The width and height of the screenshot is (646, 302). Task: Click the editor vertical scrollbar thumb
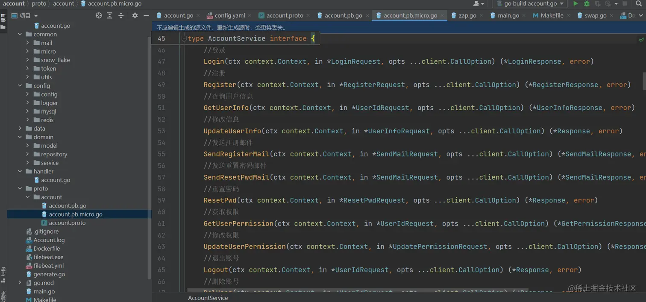point(644,81)
